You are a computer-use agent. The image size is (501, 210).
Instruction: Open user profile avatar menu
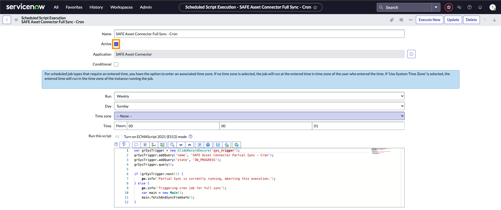(x=493, y=7)
